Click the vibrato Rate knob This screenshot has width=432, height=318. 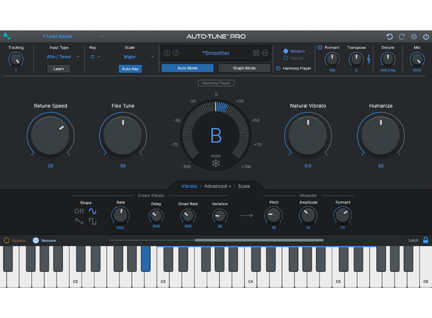coord(120,216)
